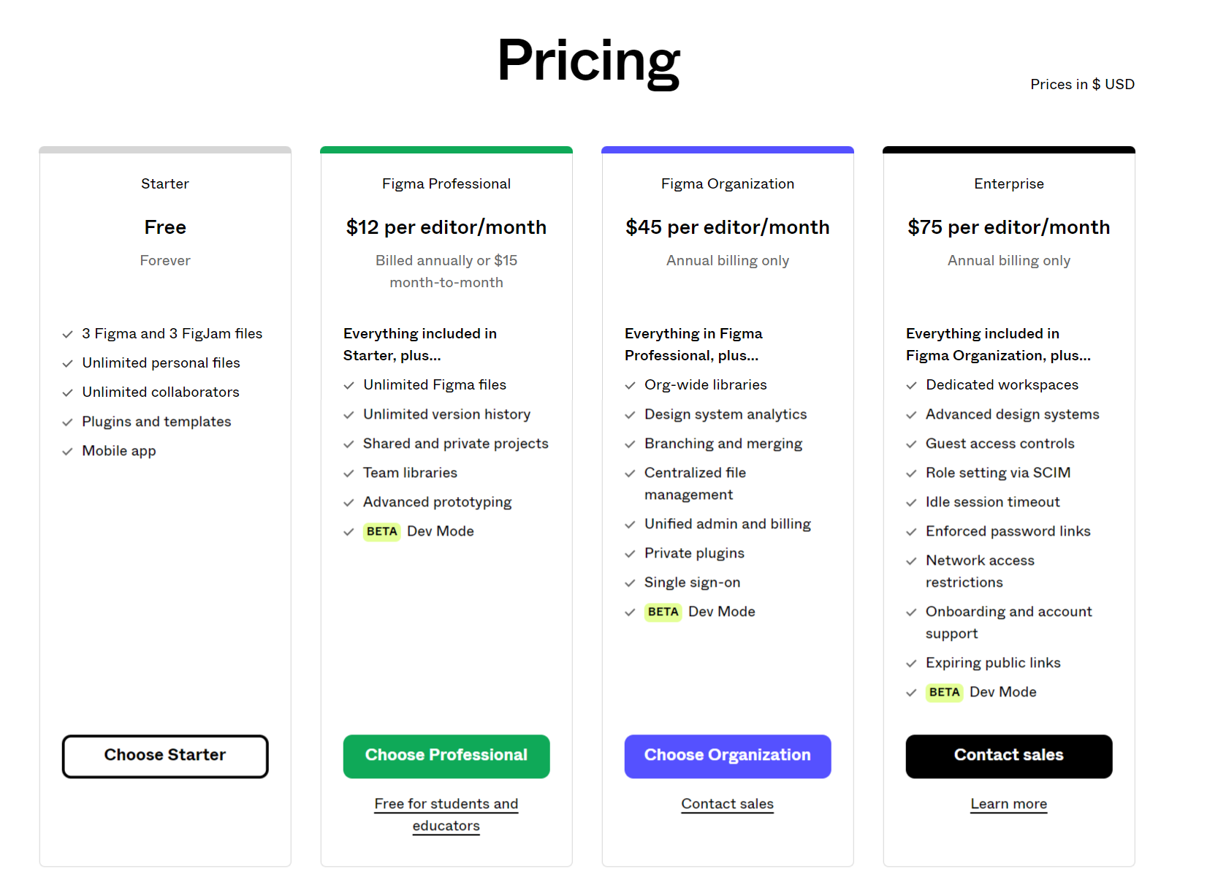The height and width of the screenshot is (885, 1218).
Task: Open Free for students and educators link
Action: pos(446,814)
